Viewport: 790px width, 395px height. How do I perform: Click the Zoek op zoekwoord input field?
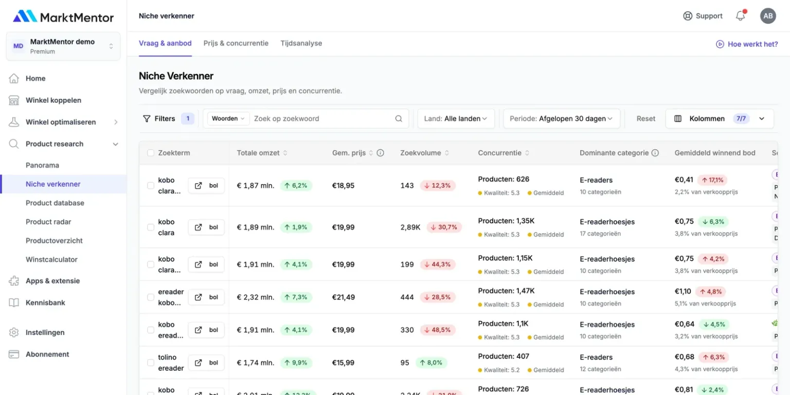pos(321,118)
